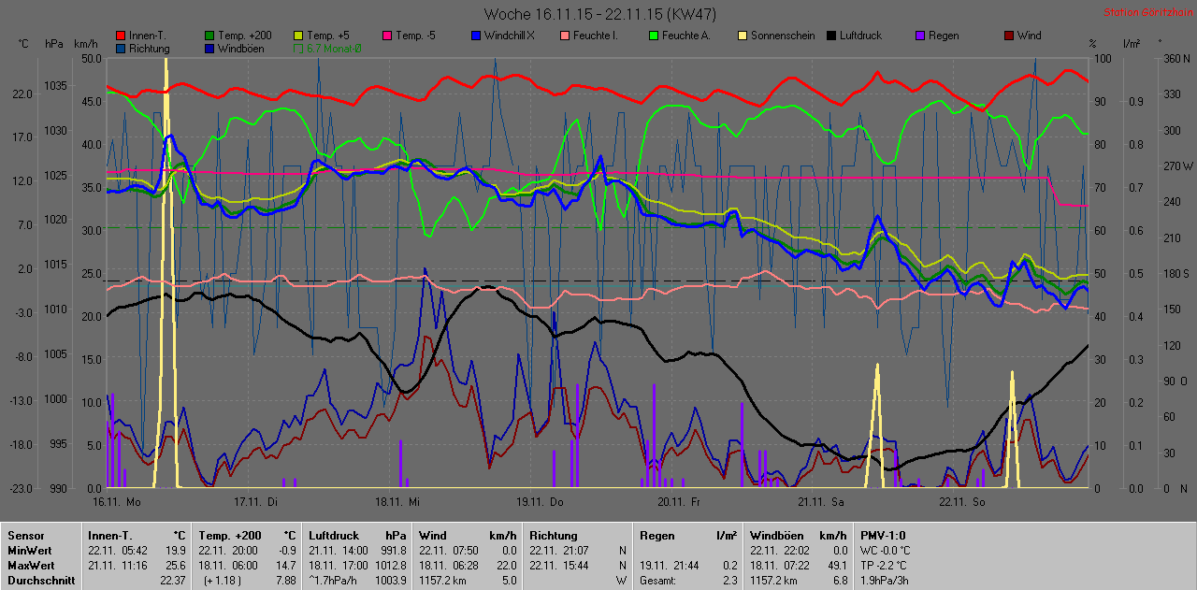Click the Wind average value '5.0'
Image resolution: width=1197 pixels, height=590 pixels.
(508, 581)
